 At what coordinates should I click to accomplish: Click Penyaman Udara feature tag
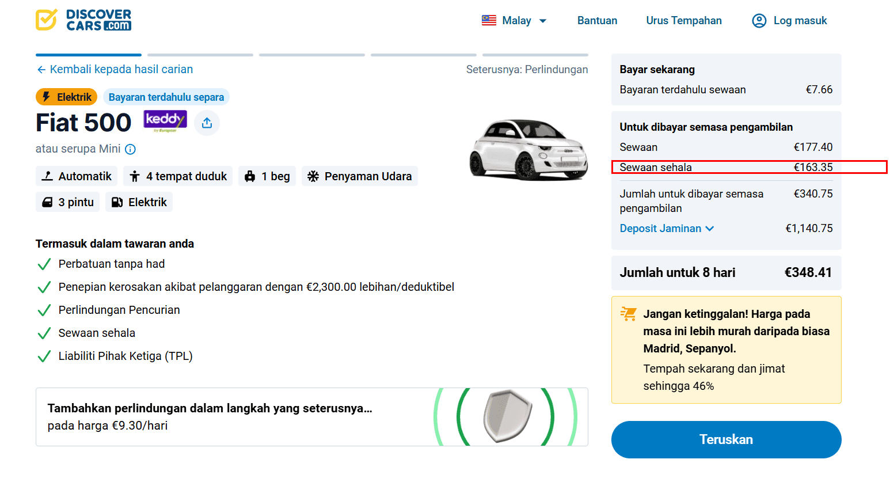pos(360,176)
